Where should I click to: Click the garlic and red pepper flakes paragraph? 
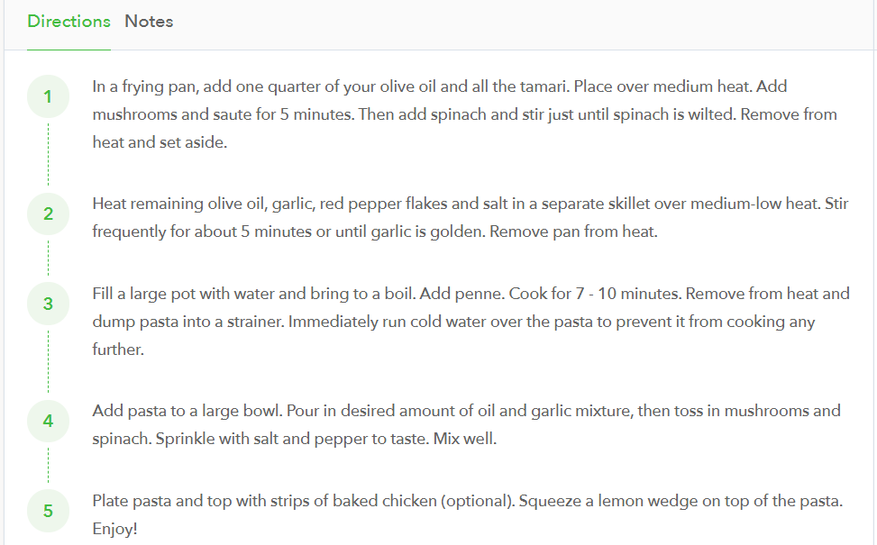470,217
